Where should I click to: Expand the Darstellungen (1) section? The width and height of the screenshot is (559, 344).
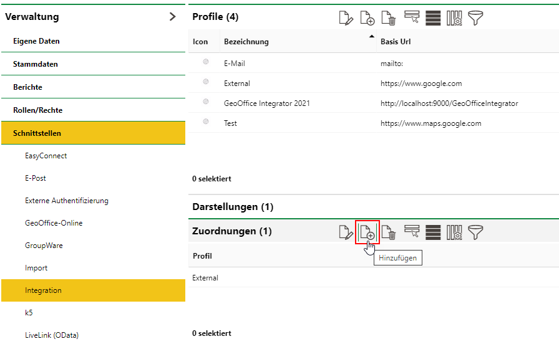click(x=233, y=206)
